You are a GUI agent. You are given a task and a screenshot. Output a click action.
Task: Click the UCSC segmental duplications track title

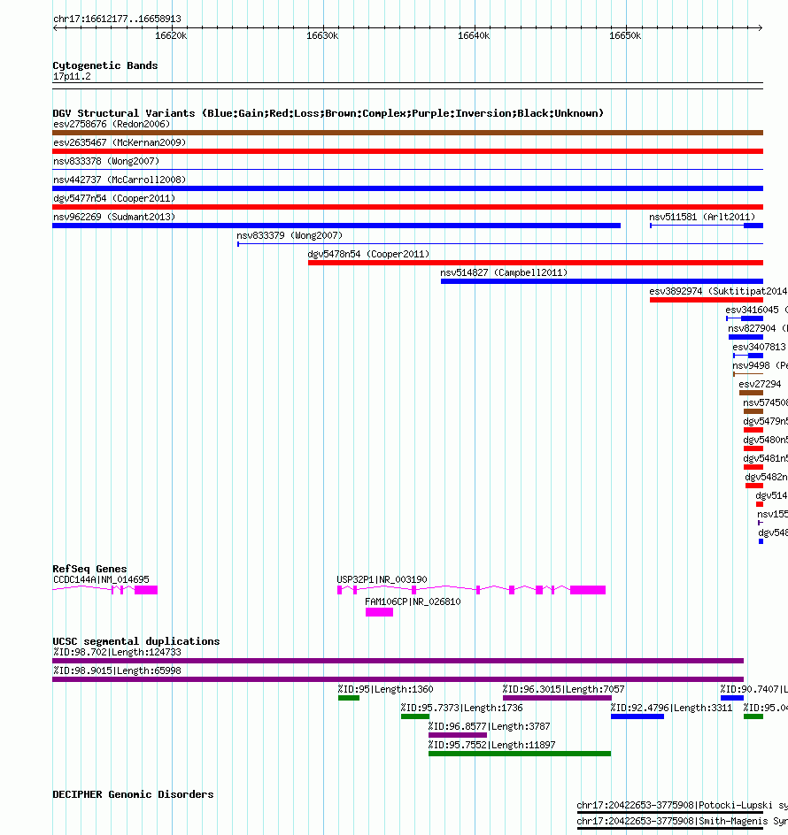(136, 641)
